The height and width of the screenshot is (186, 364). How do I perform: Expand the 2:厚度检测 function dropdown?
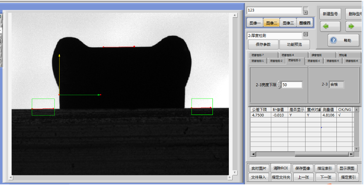[306, 35]
